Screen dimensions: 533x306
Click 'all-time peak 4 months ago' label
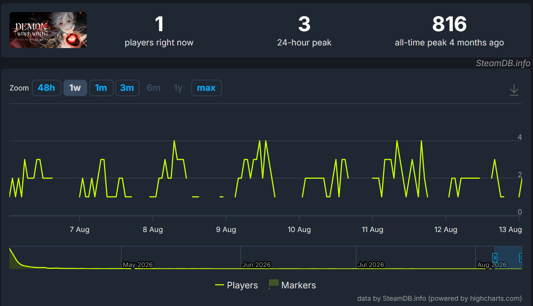click(449, 42)
